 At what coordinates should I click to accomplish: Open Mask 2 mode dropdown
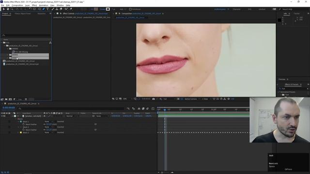click(48, 127)
